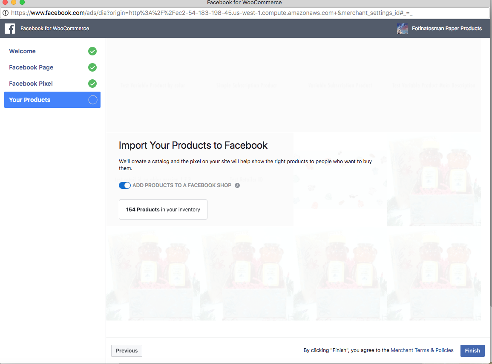Viewport: 492px width, 364px height.
Task: Click the Facebook for WooCommerce header title
Action: pos(55,29)
